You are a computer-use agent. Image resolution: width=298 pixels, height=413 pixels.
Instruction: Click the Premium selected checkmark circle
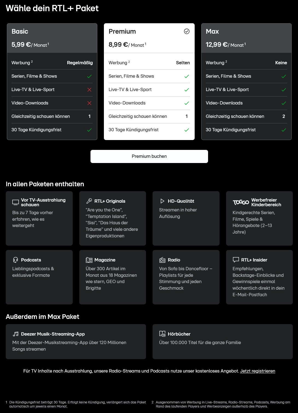(x=187, y=31)
